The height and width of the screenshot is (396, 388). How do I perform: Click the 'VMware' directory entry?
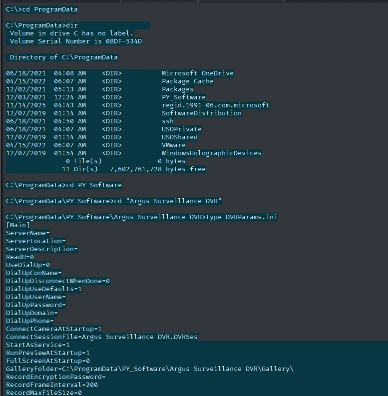(x=174, y=145)
